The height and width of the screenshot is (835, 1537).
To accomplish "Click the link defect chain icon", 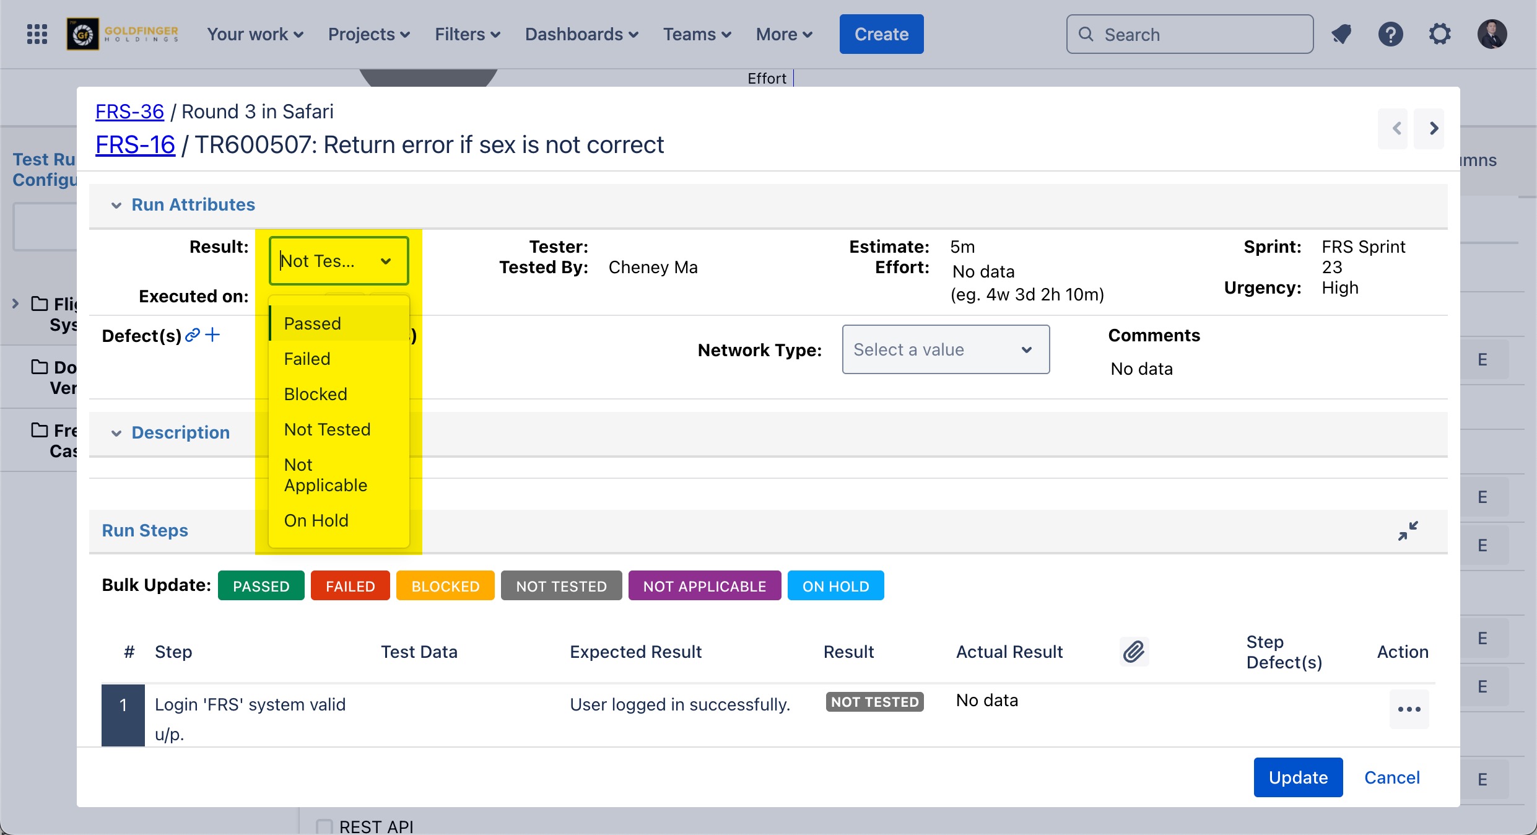I will (193, 335).
